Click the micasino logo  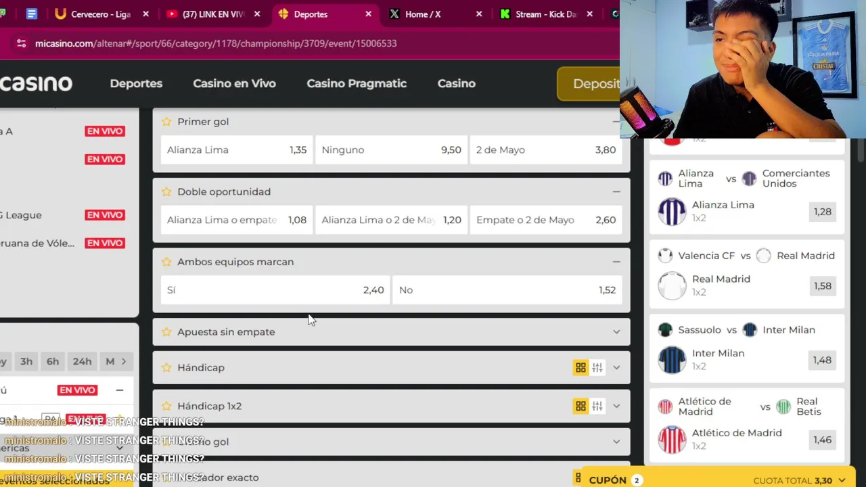click(x=36, y=84)
